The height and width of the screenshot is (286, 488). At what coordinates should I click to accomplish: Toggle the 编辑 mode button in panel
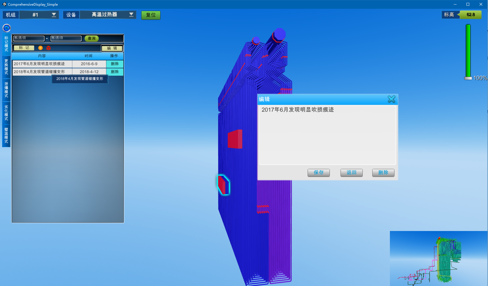[x=112, y=48]
